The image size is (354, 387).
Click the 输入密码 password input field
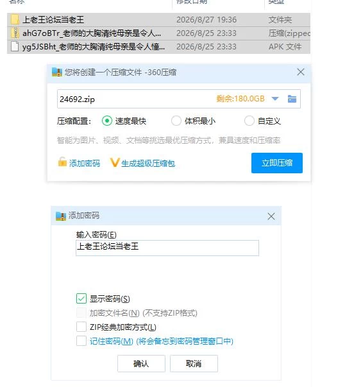pos(167,248)
